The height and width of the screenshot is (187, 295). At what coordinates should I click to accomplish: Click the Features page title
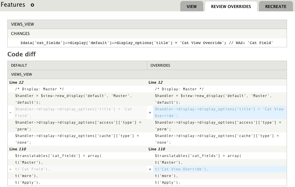coord(13,5)
